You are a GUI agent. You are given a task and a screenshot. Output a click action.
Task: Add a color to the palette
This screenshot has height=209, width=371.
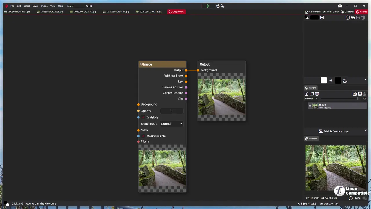tap(322, 18)
